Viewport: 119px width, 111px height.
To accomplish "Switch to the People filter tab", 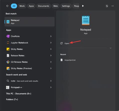I will coord(76,6).
